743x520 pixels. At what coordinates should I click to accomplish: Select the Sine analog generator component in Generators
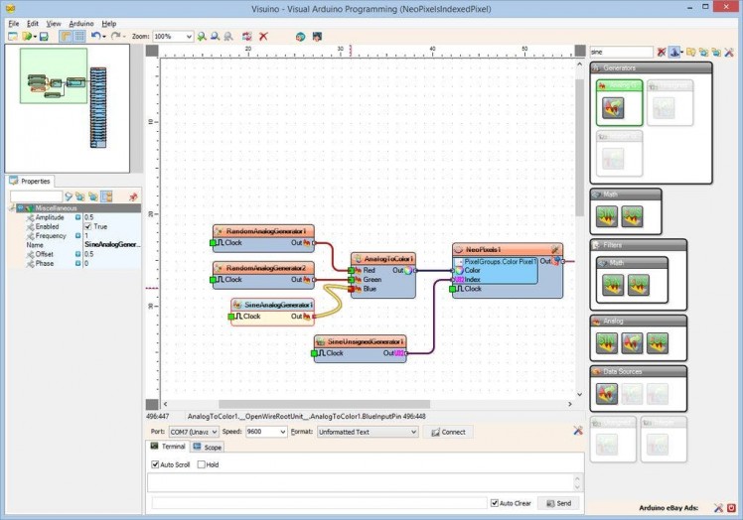tap(613, 108)
